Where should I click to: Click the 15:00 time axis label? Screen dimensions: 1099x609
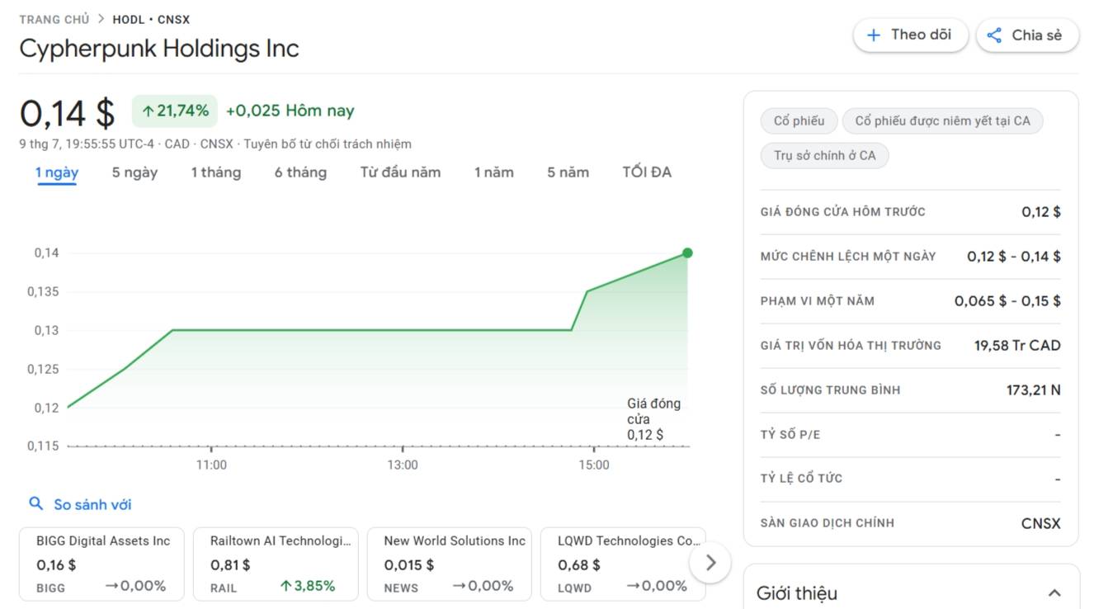click(x=594, y=465)
